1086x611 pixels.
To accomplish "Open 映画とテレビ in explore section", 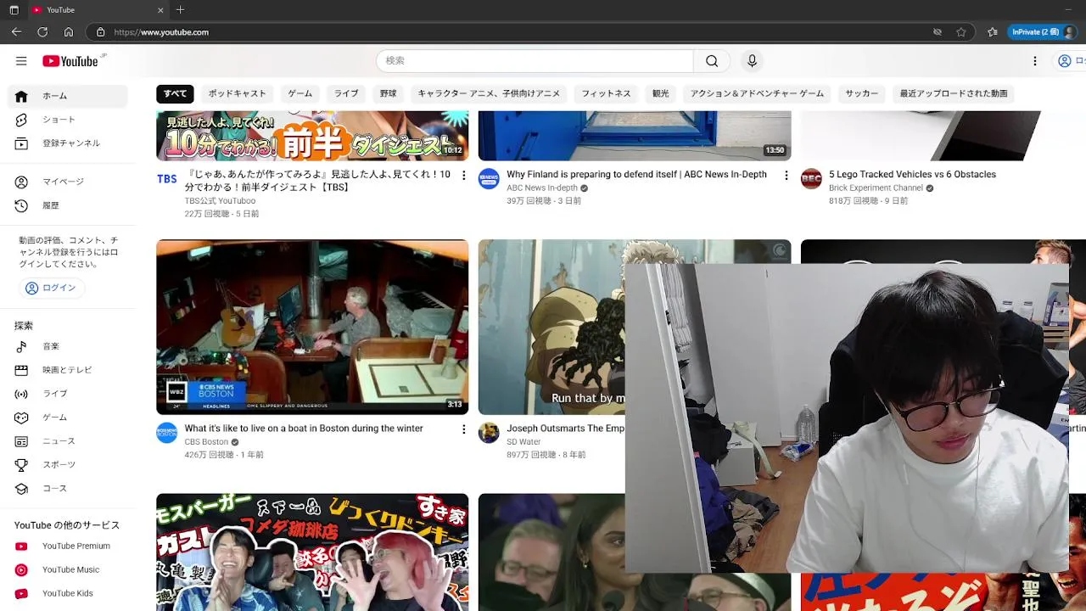I will click(x=68, y=370).
